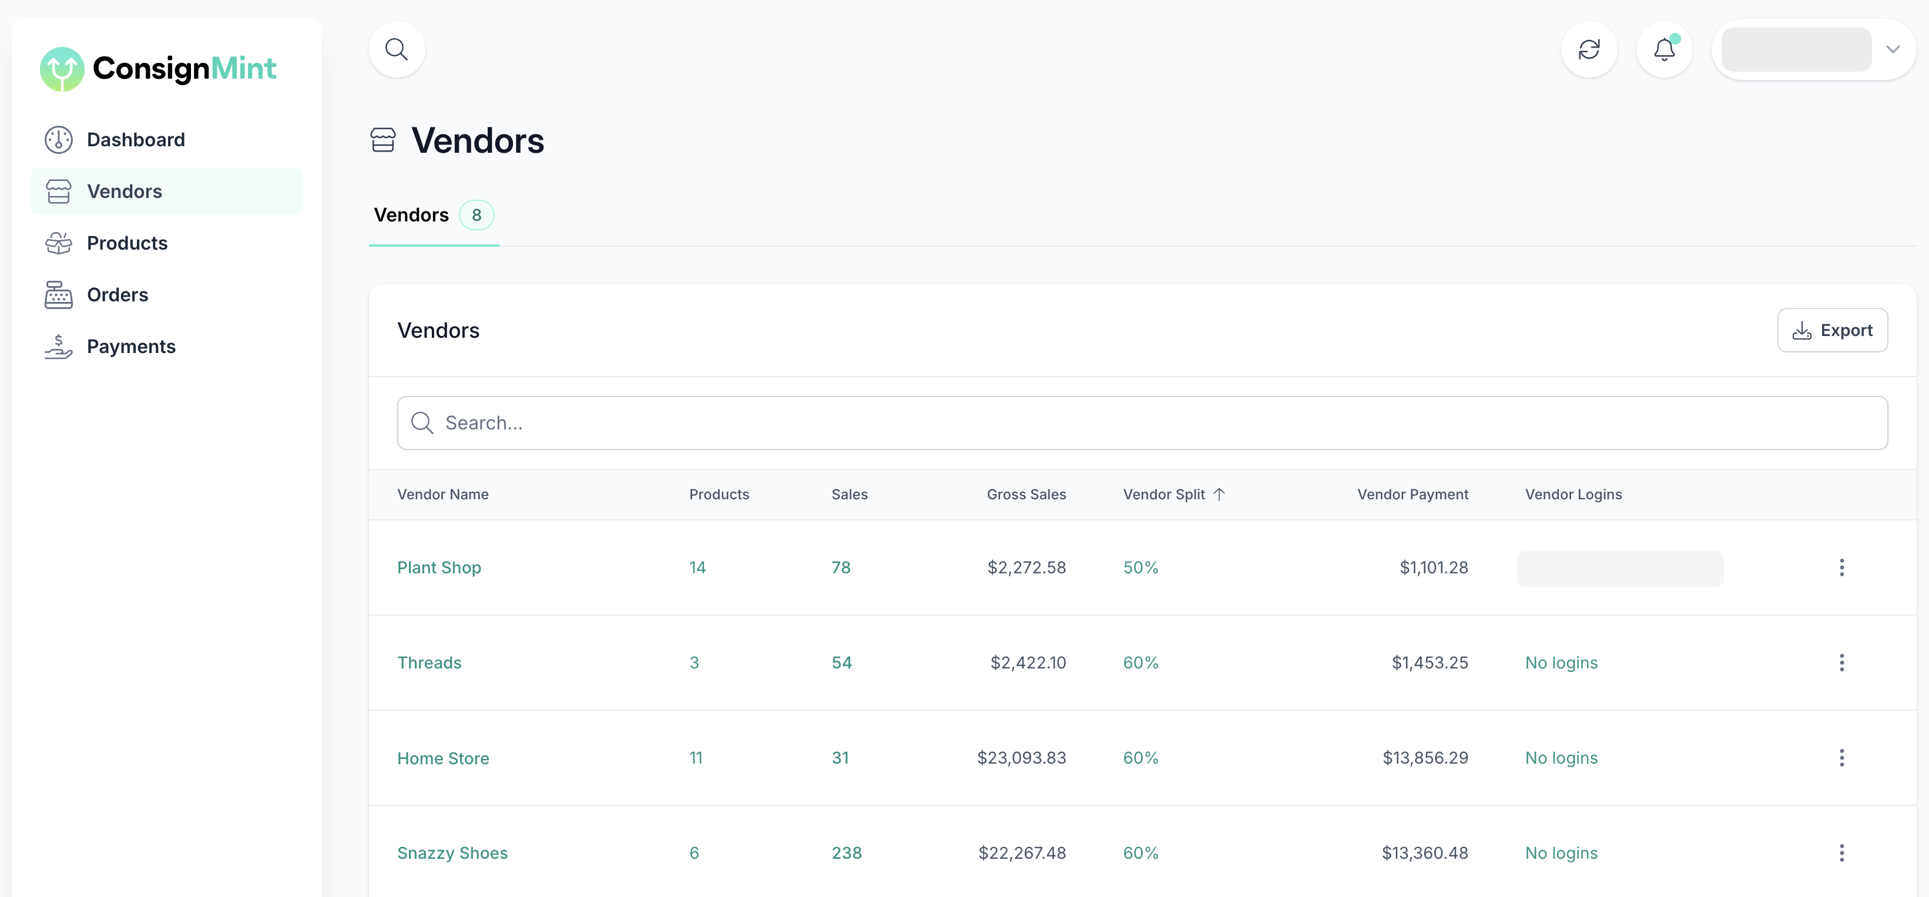Image resolution: width=1929 pixels, height=897 pixels.
Task: Open Plant Shop row options menu
Action: (x=1841, y=567)
